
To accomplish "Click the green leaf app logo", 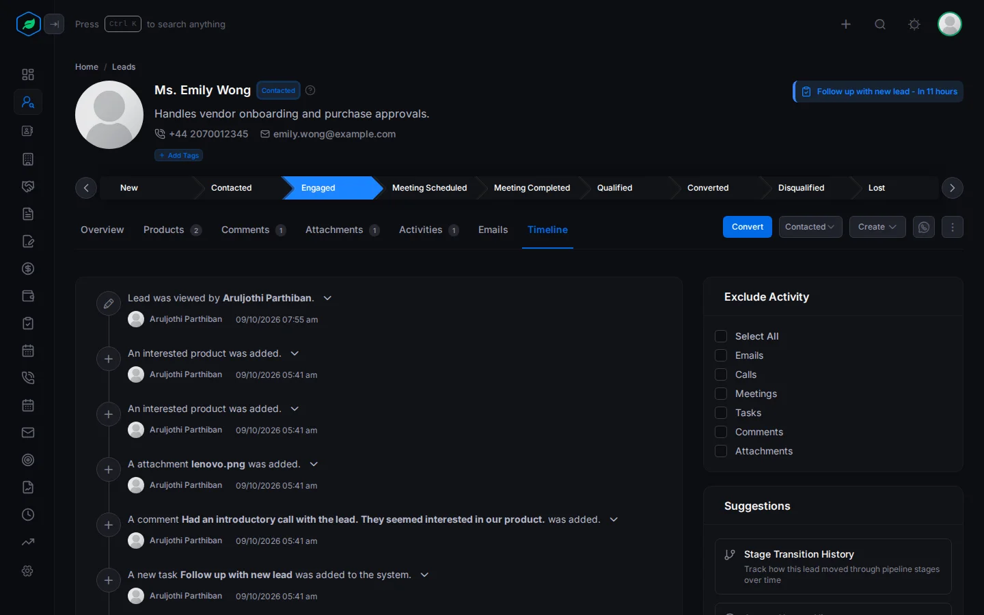I will point(28,24).
